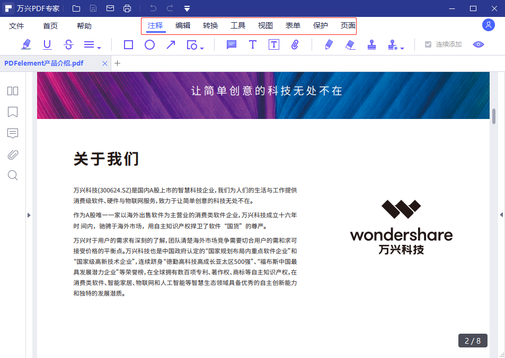Select the arrow drawing tool

tap(170, 44)
